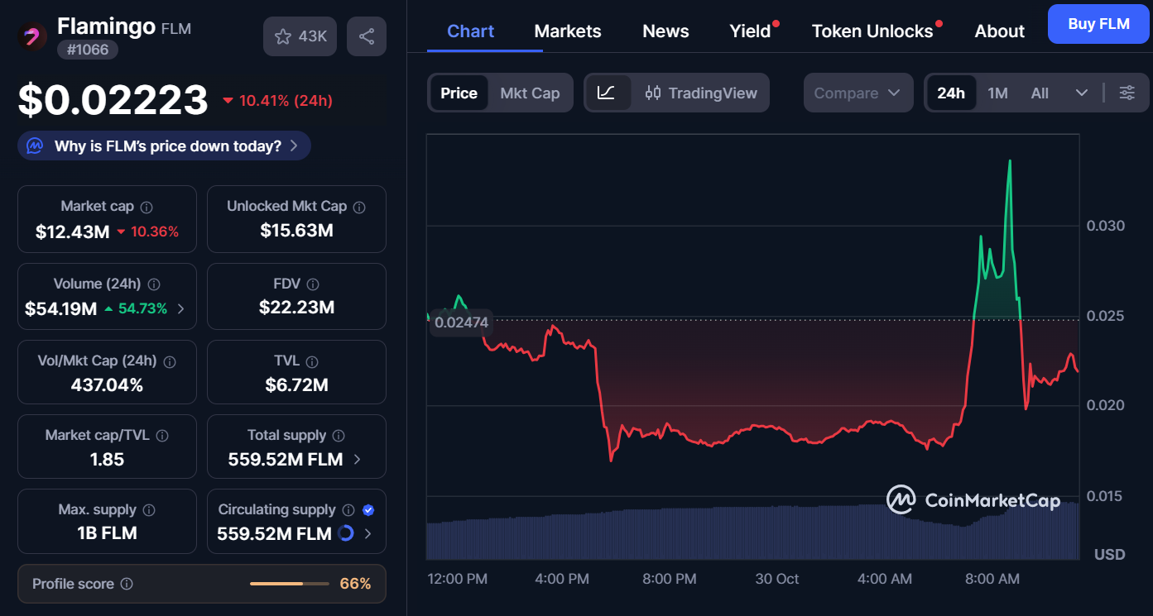Click the Buy FLM button
This screenshot has height=616, width=1153.
pyautogui.click(x=1098, y=24)
